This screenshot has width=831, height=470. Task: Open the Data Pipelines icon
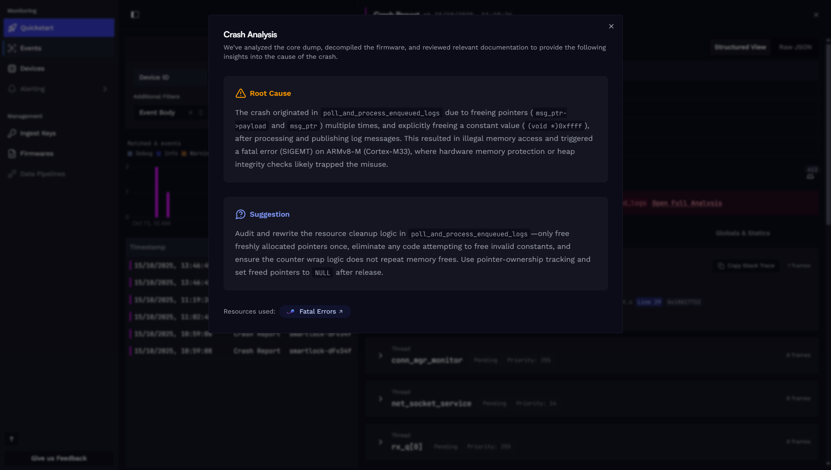click(x=12, y=174)
